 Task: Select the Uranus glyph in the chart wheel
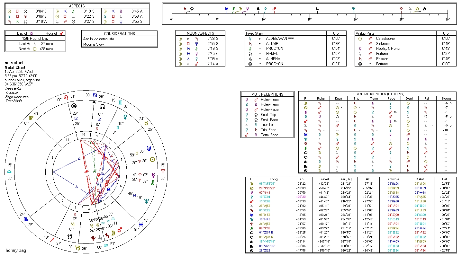(x=149, y=148)
